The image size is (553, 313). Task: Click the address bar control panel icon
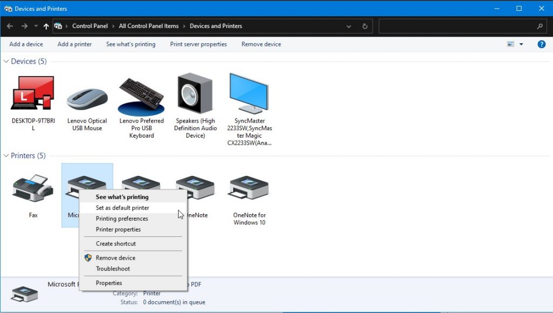(58, 26)
